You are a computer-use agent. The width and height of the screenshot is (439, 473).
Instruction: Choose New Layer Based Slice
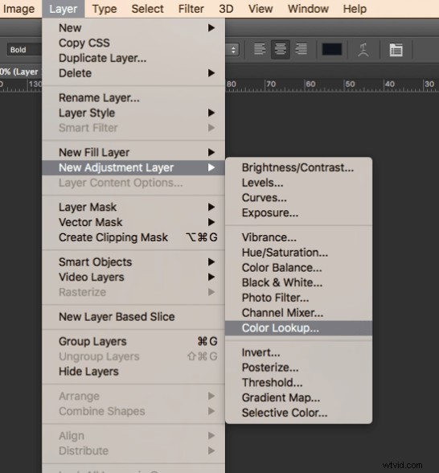[133, 317]
